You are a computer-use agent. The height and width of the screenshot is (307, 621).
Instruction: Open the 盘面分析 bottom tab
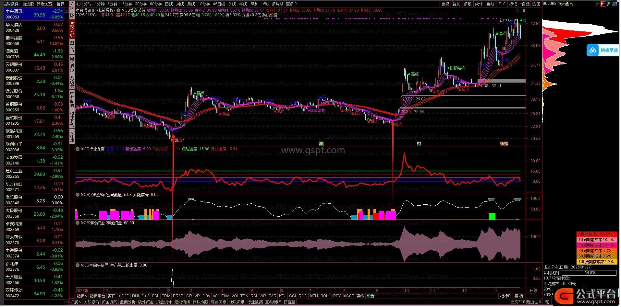128,302
